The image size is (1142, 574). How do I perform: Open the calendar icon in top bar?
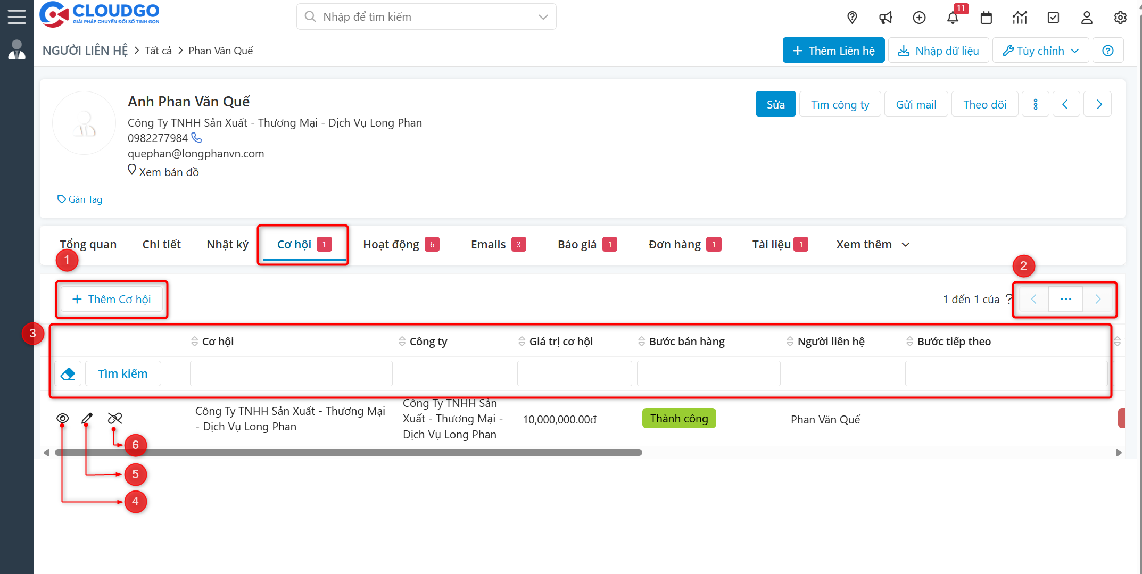click(986, 18)
